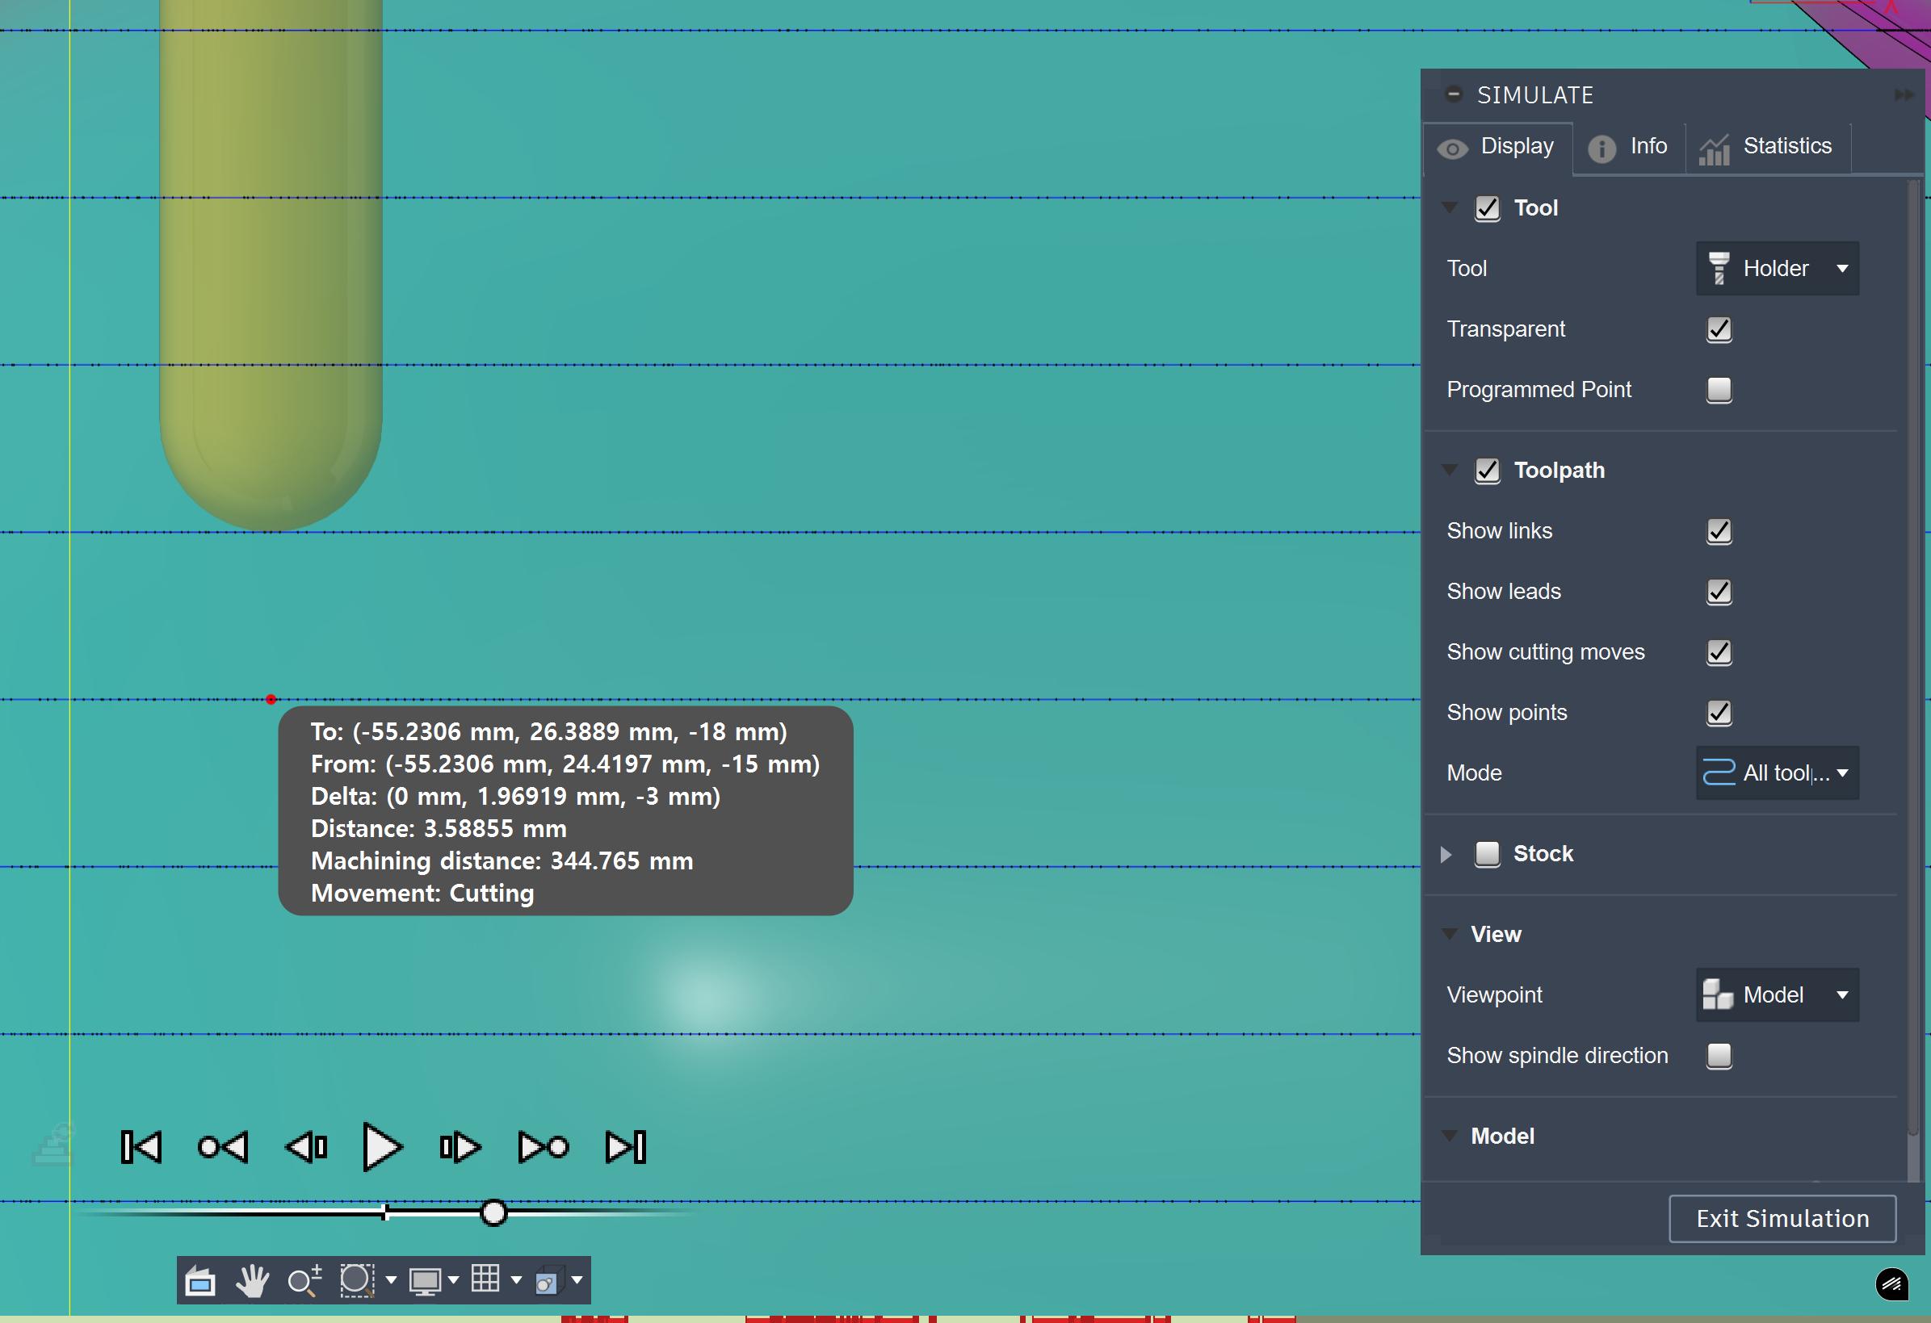Click the Exit Simulation button
The width and height of the screenshot is (1931, 1323).
coord(1782,1218)
